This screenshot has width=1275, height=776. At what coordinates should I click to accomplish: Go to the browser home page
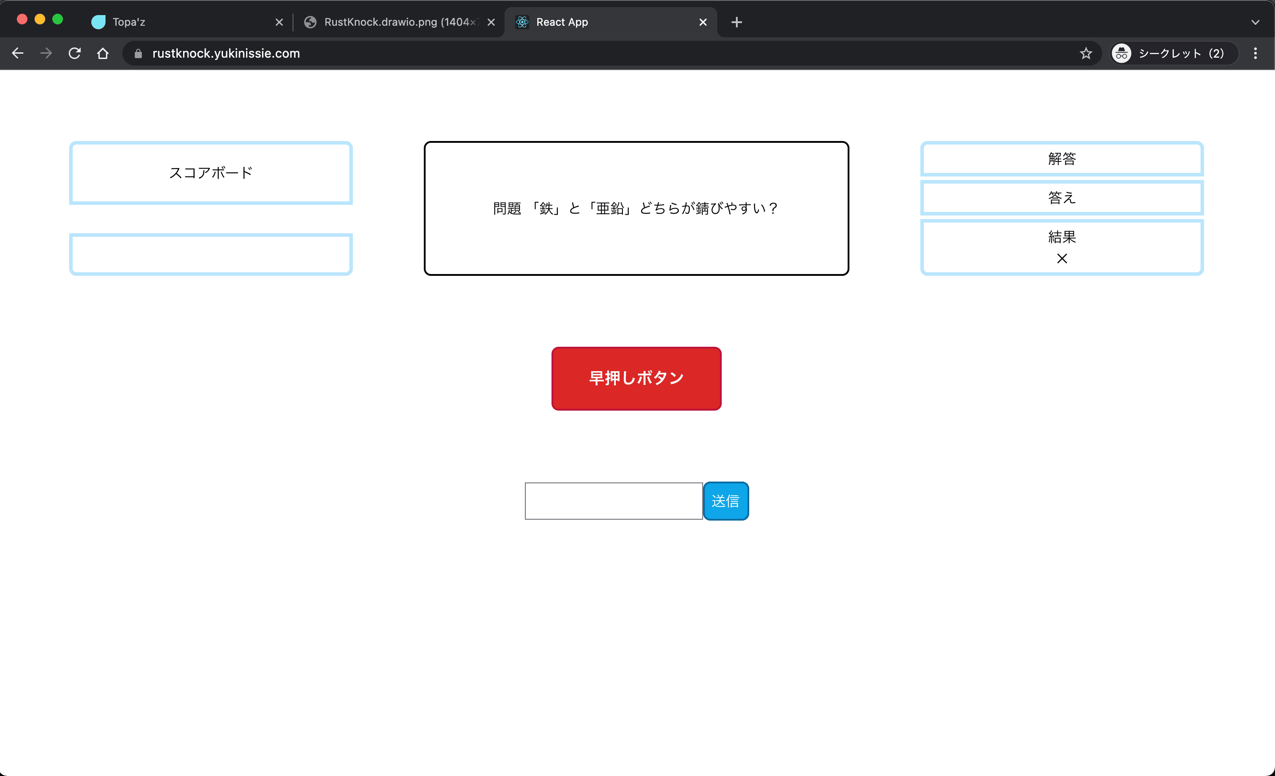[x=103, y=53]
